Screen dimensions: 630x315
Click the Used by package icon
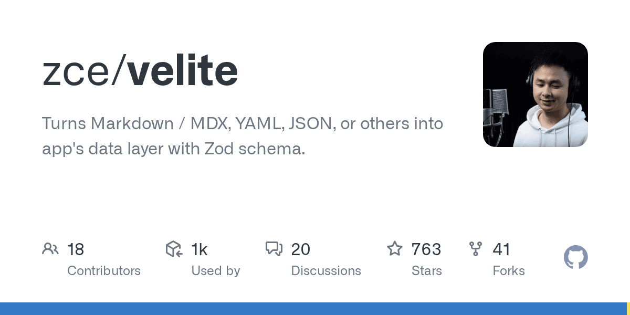pyautogui.click(x=174, y=249)
